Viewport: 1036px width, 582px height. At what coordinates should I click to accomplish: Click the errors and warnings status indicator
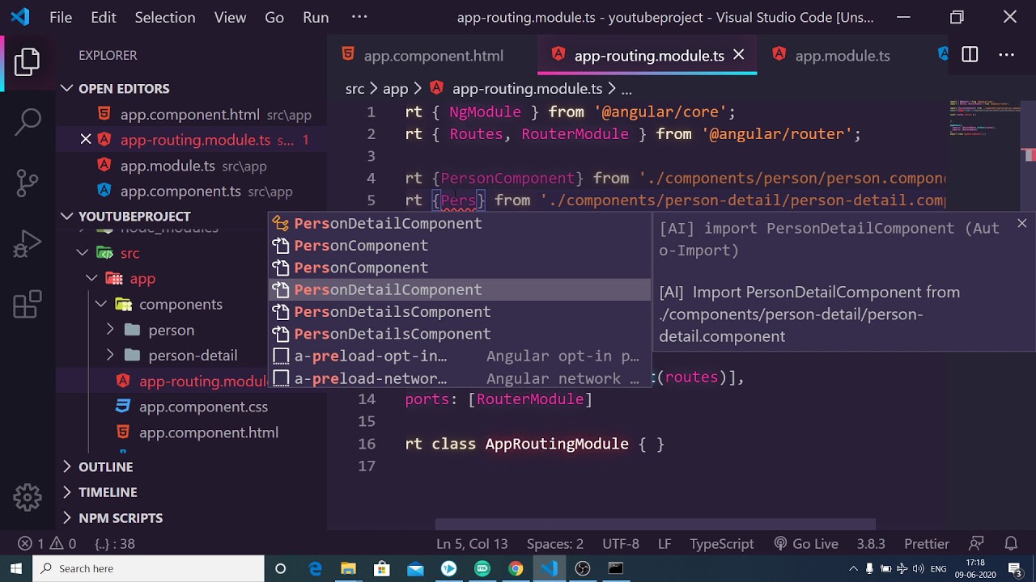coord(47,544)
